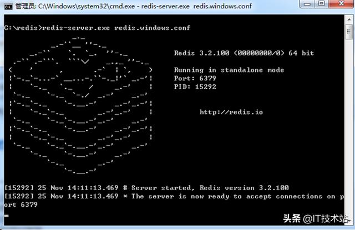
Task: Open the cmd.exe system menu icon
Action: [8, 7]
